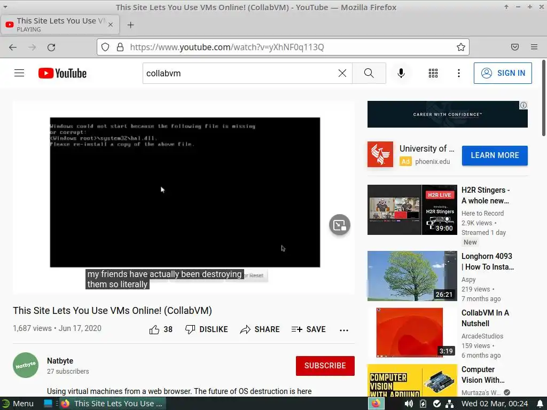Open the YouTube apps grid
Screen dimensions: 547x410
pos(433,73)
